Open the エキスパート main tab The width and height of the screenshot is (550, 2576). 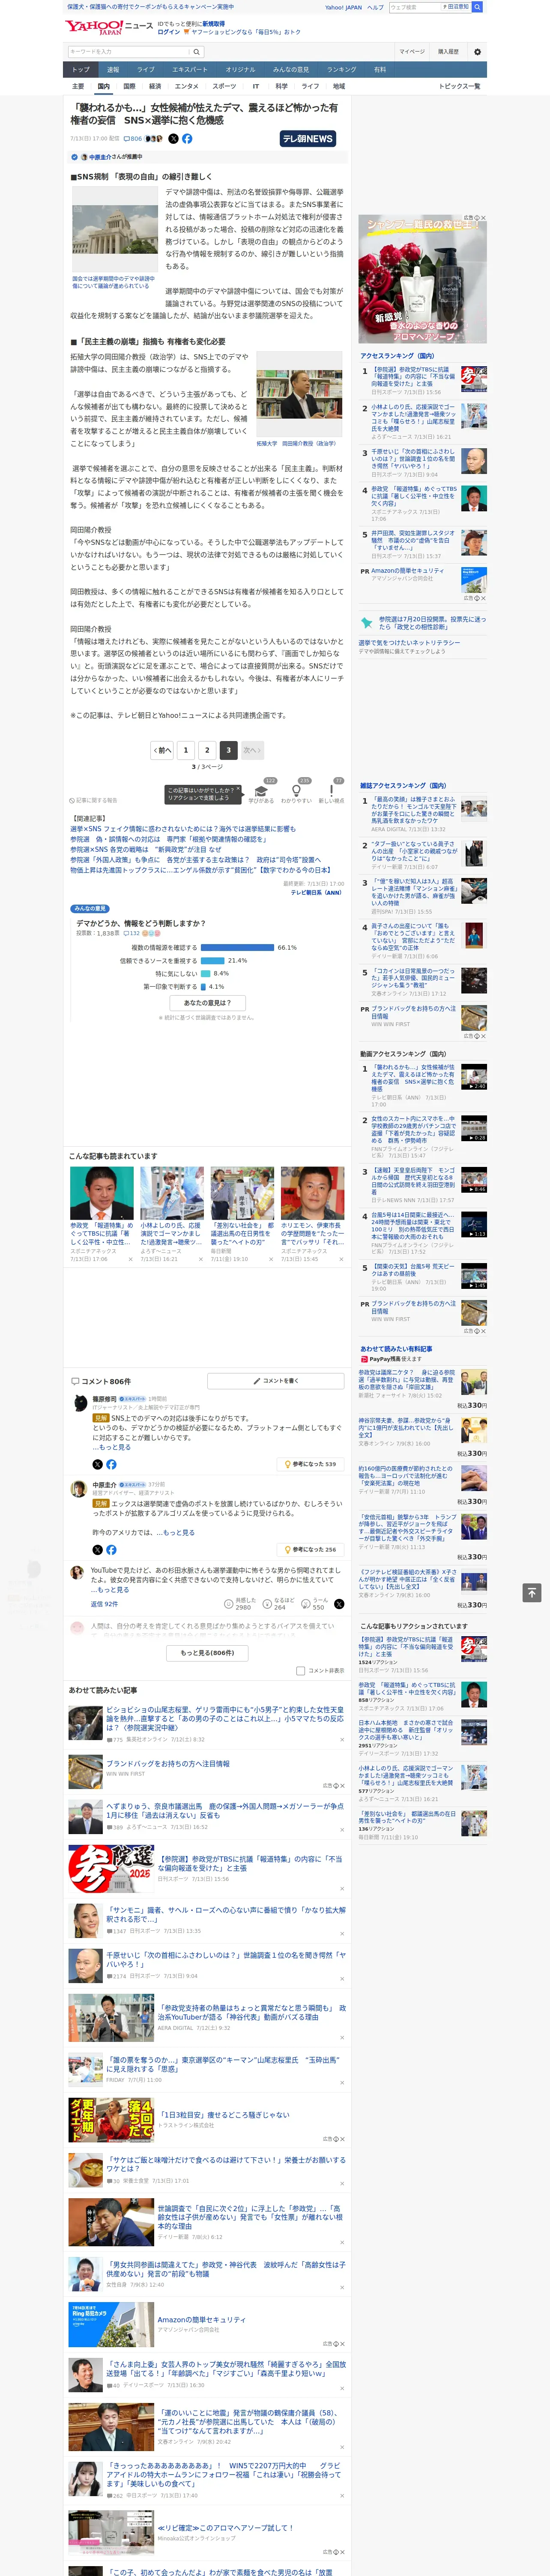point(190,70)
